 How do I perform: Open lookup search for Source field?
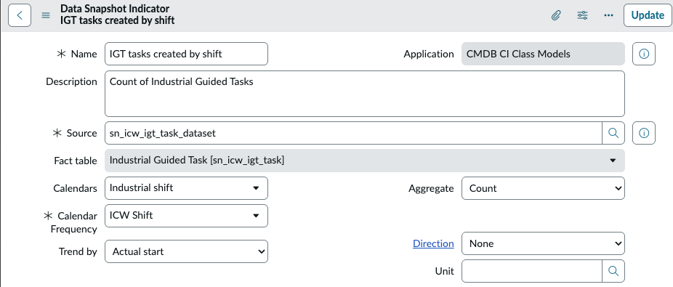point(613,133)
